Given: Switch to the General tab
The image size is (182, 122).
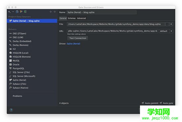Looking at the screenshot, I should [x=63, y=18].
